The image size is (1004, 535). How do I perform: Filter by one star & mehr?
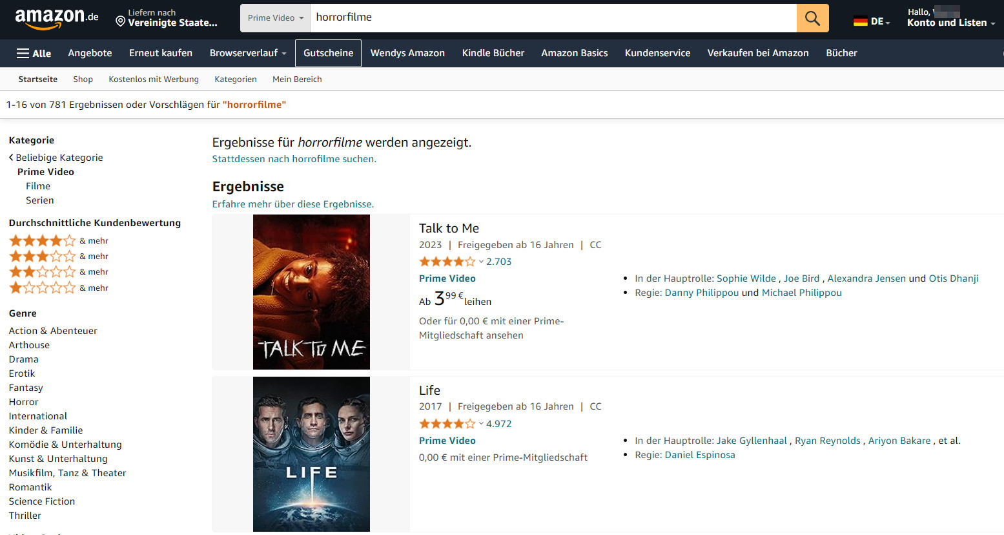coord(58,288)
